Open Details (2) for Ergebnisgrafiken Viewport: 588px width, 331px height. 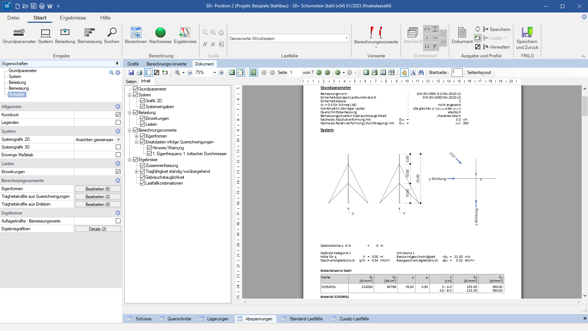click(98, 229)
